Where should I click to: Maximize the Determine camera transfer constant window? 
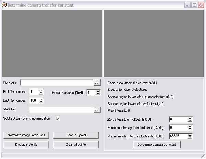194,5
